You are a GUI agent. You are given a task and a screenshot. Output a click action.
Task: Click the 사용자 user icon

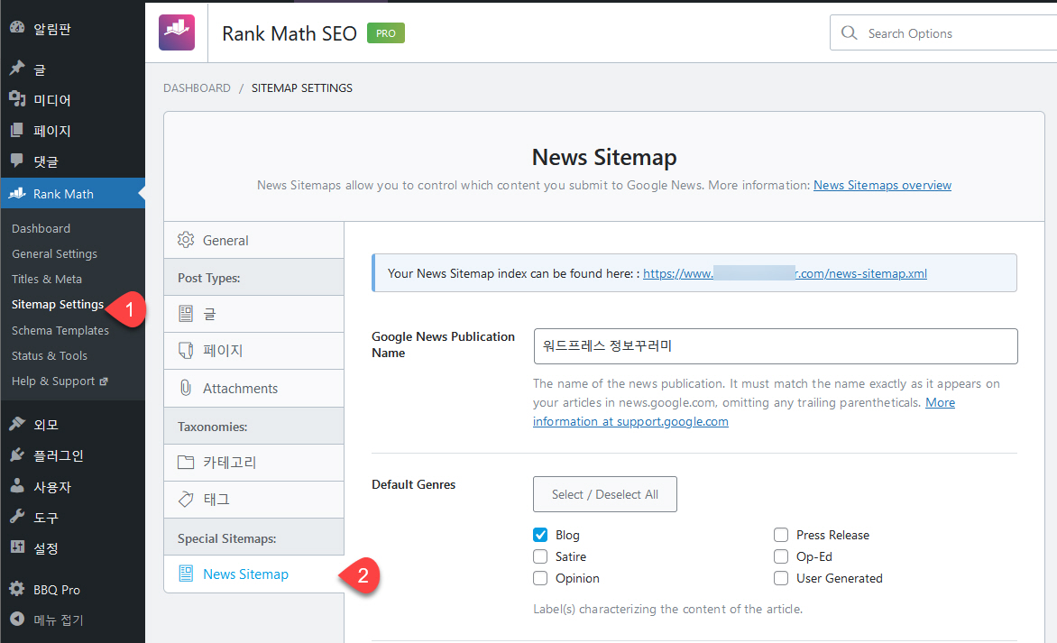[x=17, y=486]
